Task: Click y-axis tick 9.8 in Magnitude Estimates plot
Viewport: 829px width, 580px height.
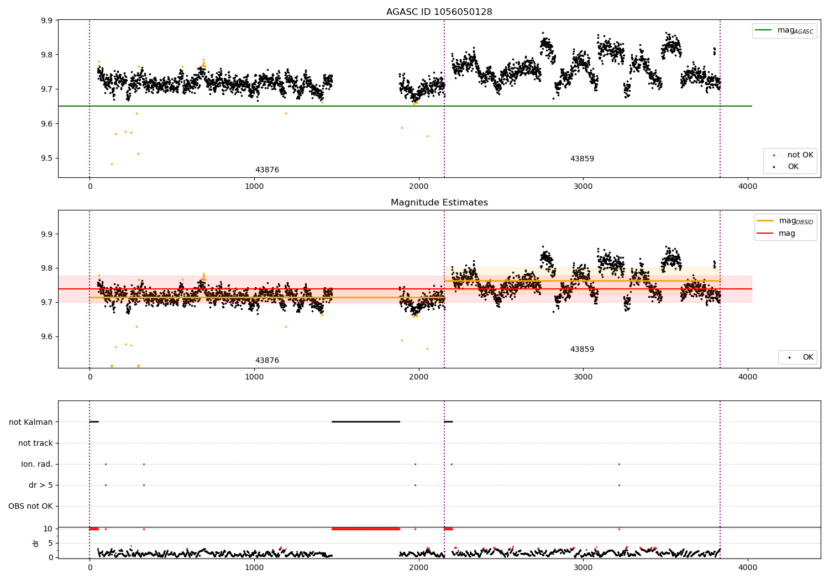Action: click(47, 268)
